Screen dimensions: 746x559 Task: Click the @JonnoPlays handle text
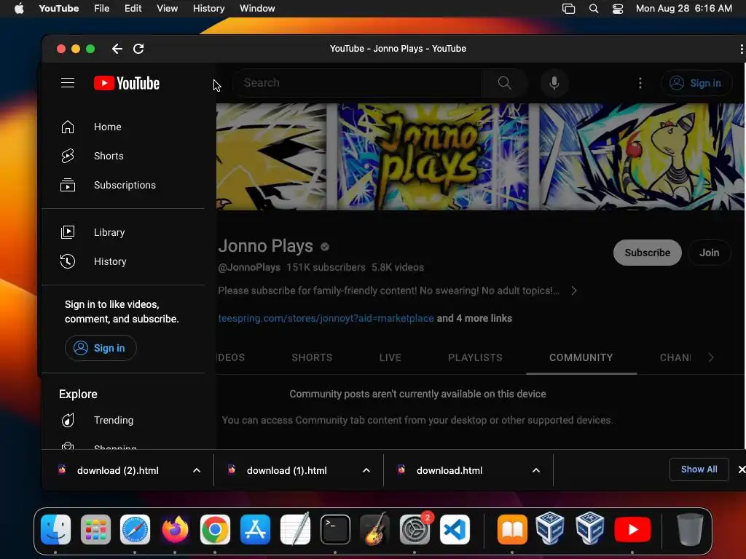point(249,267)
